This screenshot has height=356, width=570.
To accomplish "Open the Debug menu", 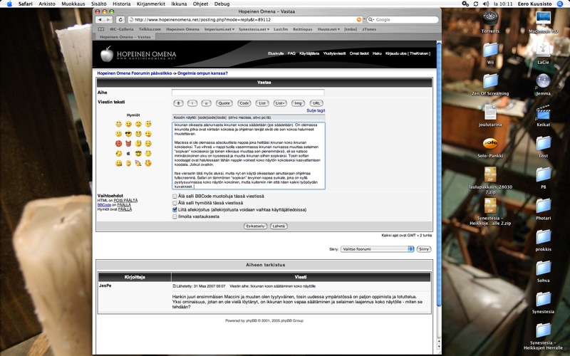I will point(222,4).
